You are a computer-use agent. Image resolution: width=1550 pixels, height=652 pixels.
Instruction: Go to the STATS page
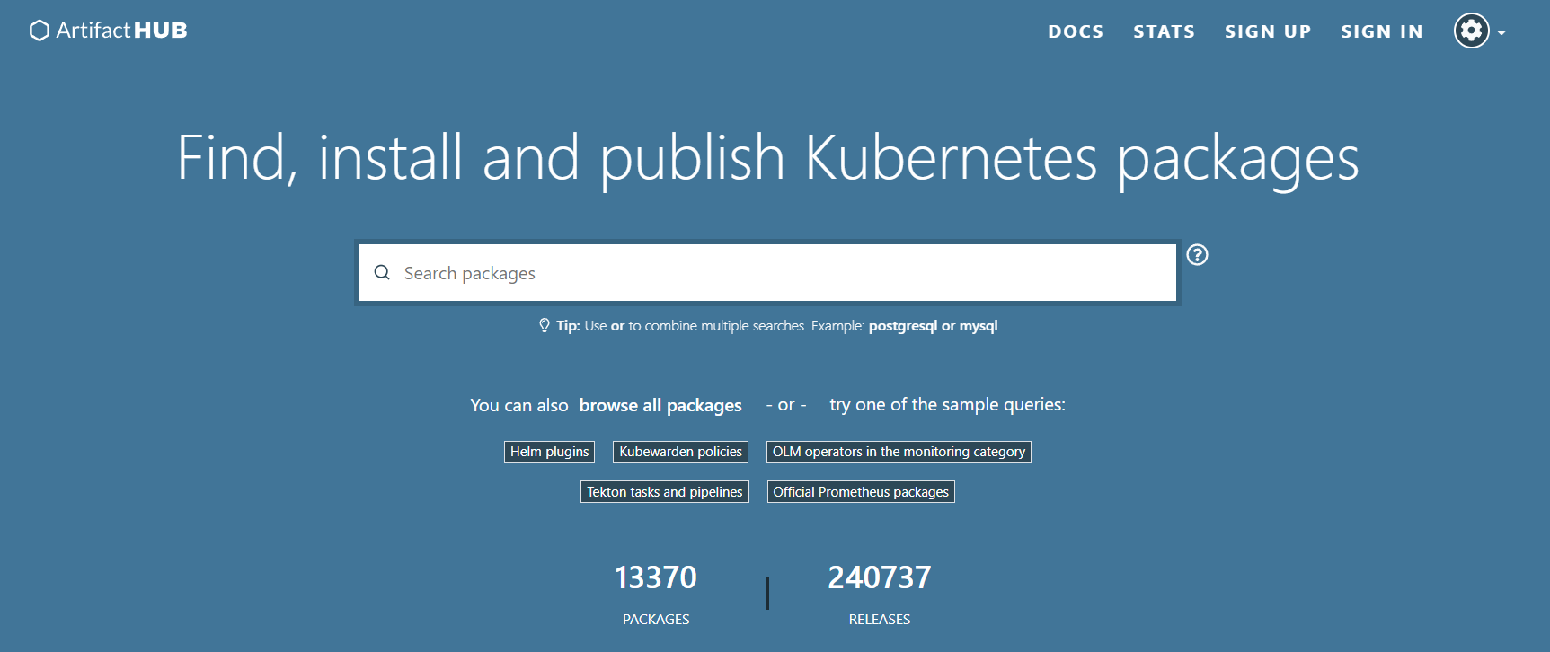coord(1164,31)
